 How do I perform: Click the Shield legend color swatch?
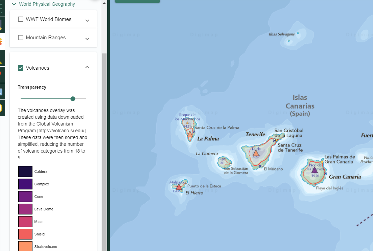pyautogui.click(x=25, y=234)
